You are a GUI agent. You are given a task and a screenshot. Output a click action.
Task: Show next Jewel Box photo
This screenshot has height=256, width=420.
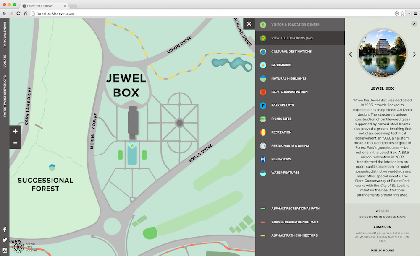[415, 54]
